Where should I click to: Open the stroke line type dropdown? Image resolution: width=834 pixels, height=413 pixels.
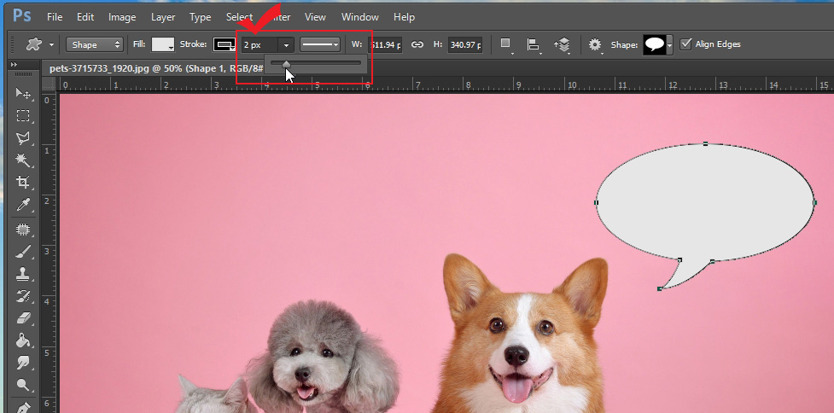[319, 44]
